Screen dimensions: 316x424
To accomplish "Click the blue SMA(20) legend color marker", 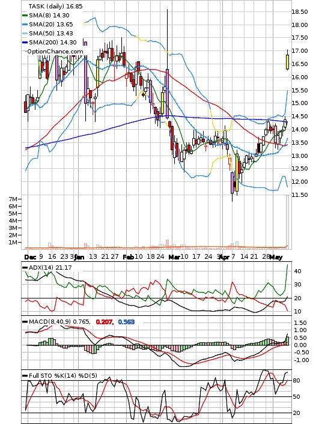I will (25, 25).
